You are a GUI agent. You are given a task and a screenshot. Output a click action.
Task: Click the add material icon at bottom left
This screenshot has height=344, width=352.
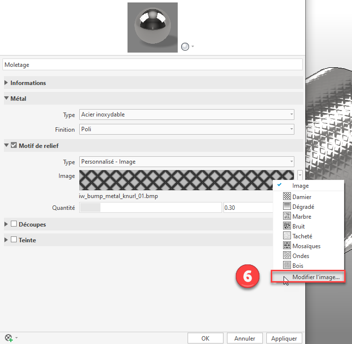8,338
